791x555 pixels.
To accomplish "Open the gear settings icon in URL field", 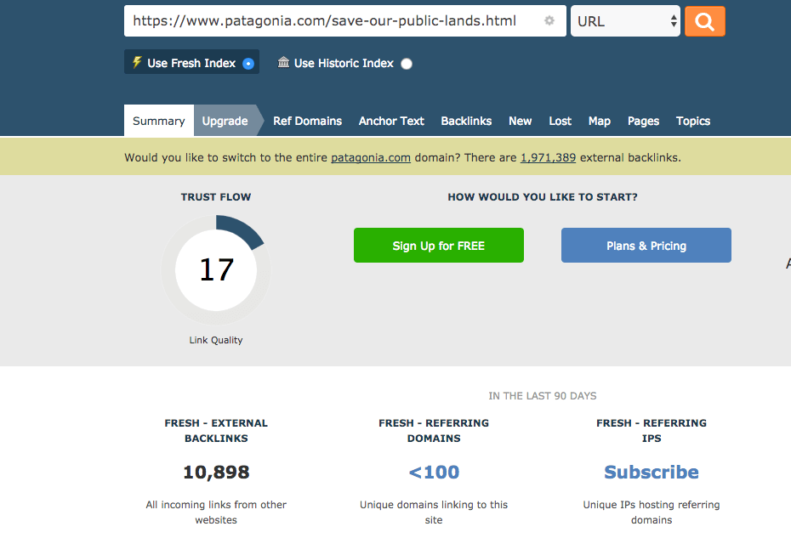I will coord(549,20).
